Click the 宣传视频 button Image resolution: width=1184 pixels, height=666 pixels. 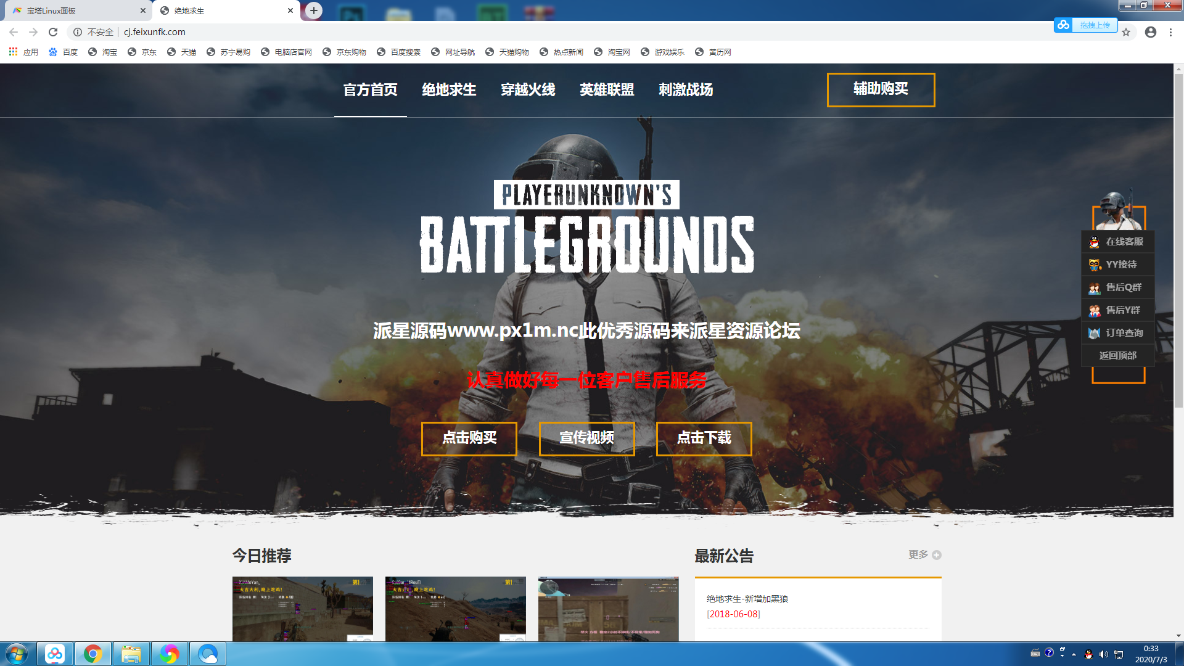586,438
